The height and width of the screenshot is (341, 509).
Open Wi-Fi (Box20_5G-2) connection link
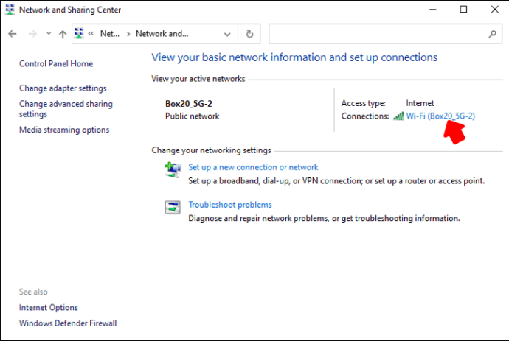point(440,116)
